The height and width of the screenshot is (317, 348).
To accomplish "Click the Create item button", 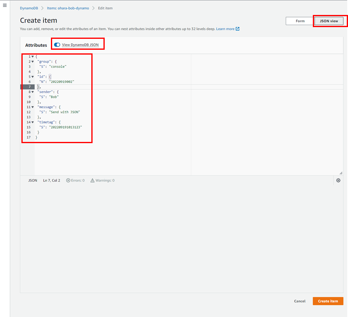I will [x=328, y=301].
